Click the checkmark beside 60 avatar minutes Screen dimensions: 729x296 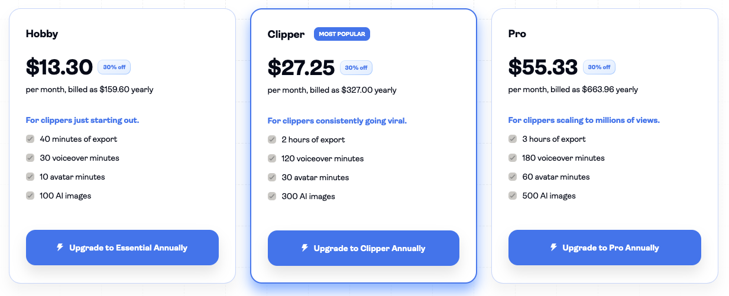(x=513, y=177)
